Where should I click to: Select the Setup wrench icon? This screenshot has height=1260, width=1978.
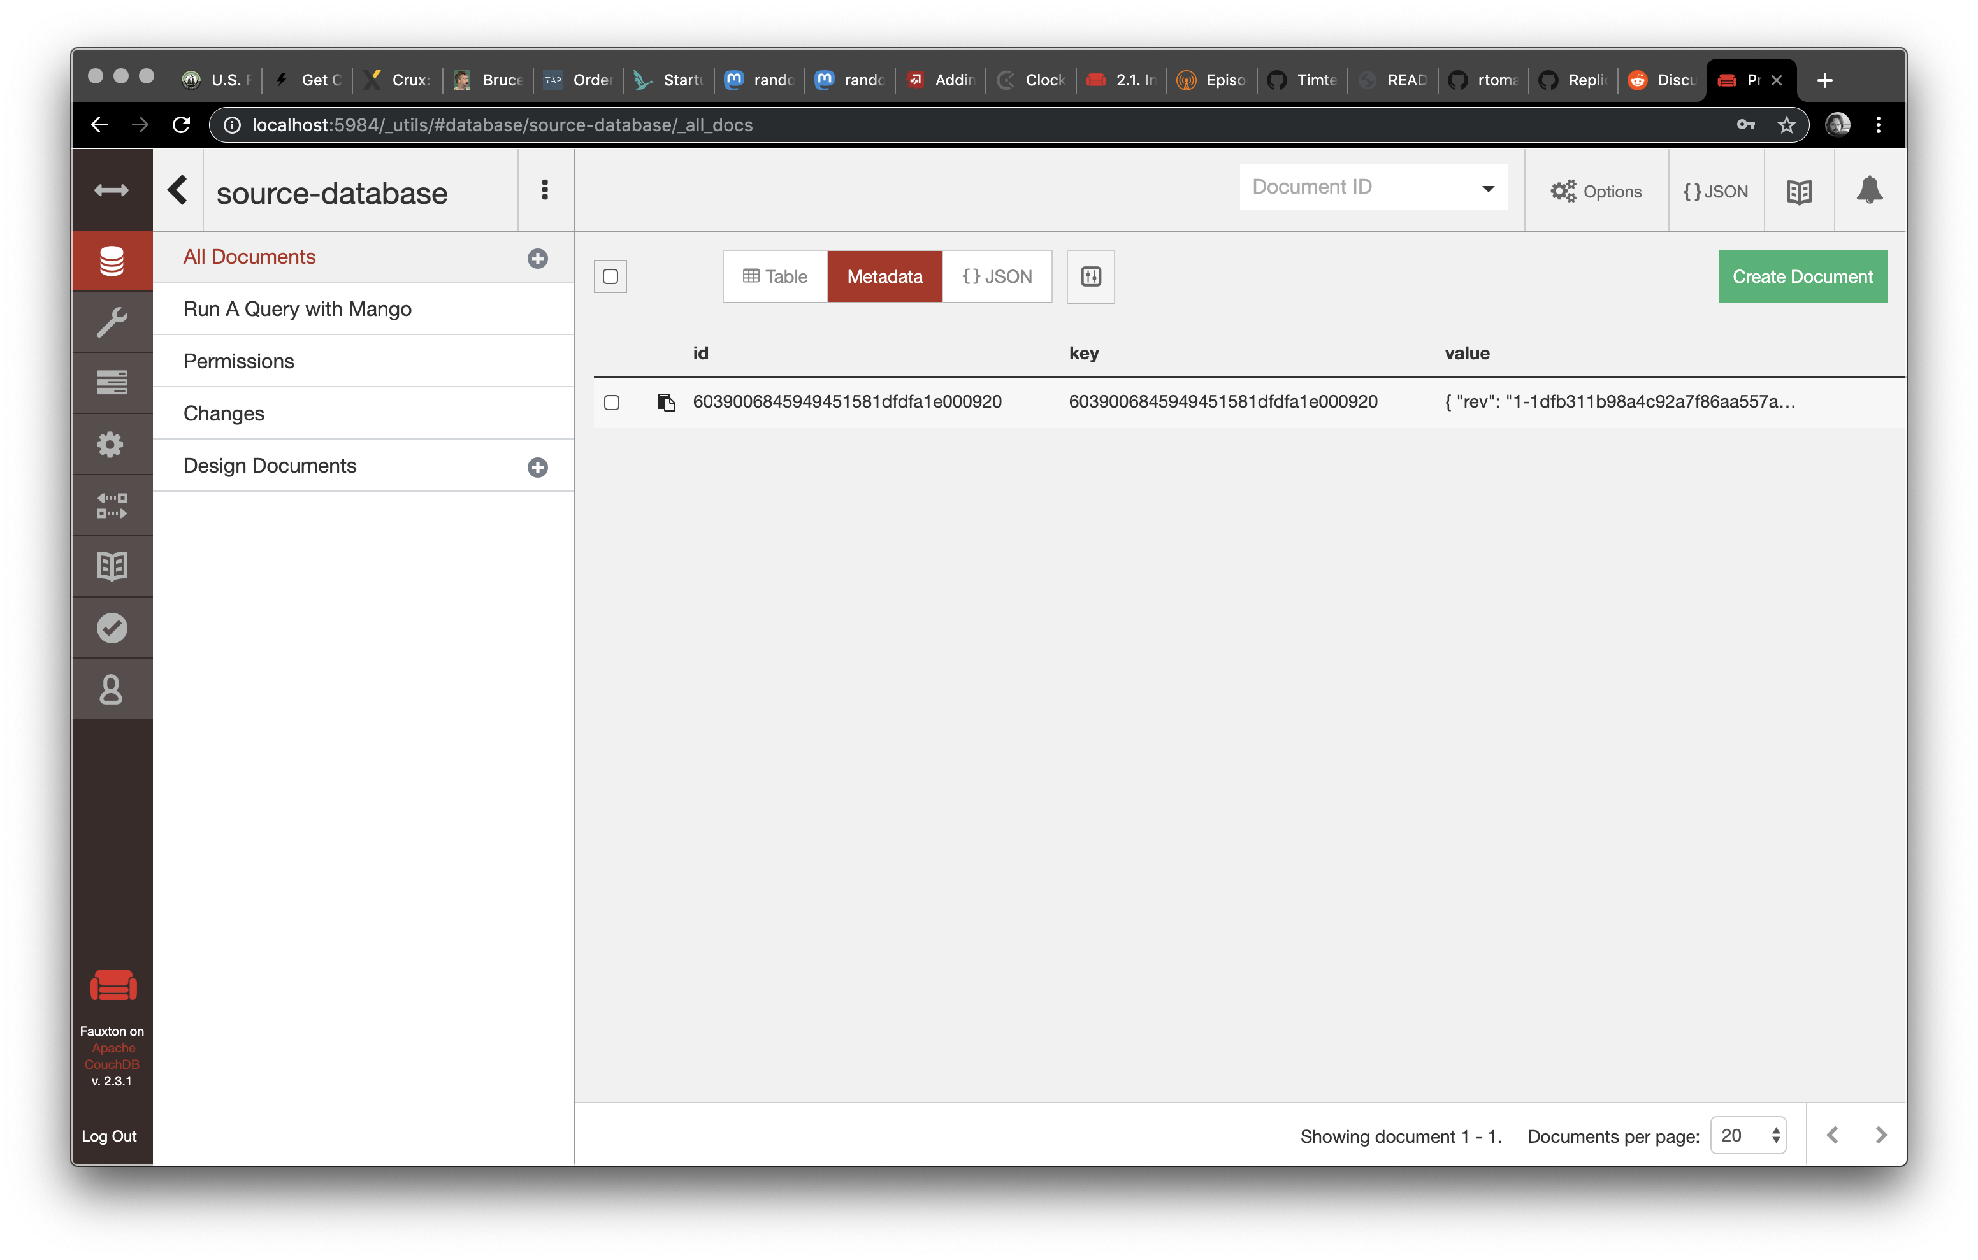[112, 321]
